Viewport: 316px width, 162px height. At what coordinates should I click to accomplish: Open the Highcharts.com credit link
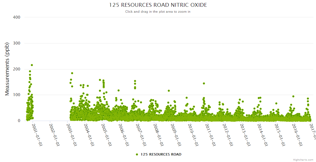303,160
